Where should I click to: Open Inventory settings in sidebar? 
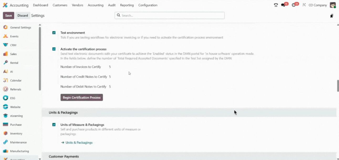(16, 134)
